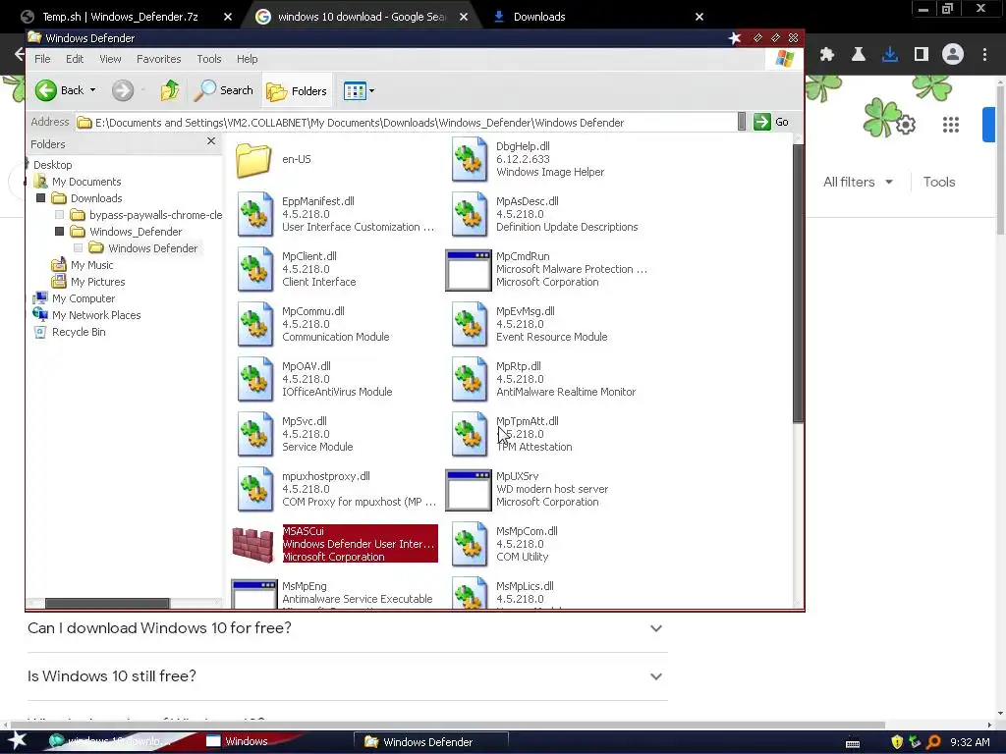Select My Computer icon in tree
The width and height of the screenshot is (1006, 754).
pyautogui.click(x=40, y=298)
